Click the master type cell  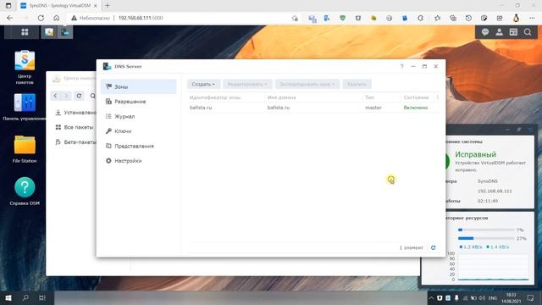373,108
